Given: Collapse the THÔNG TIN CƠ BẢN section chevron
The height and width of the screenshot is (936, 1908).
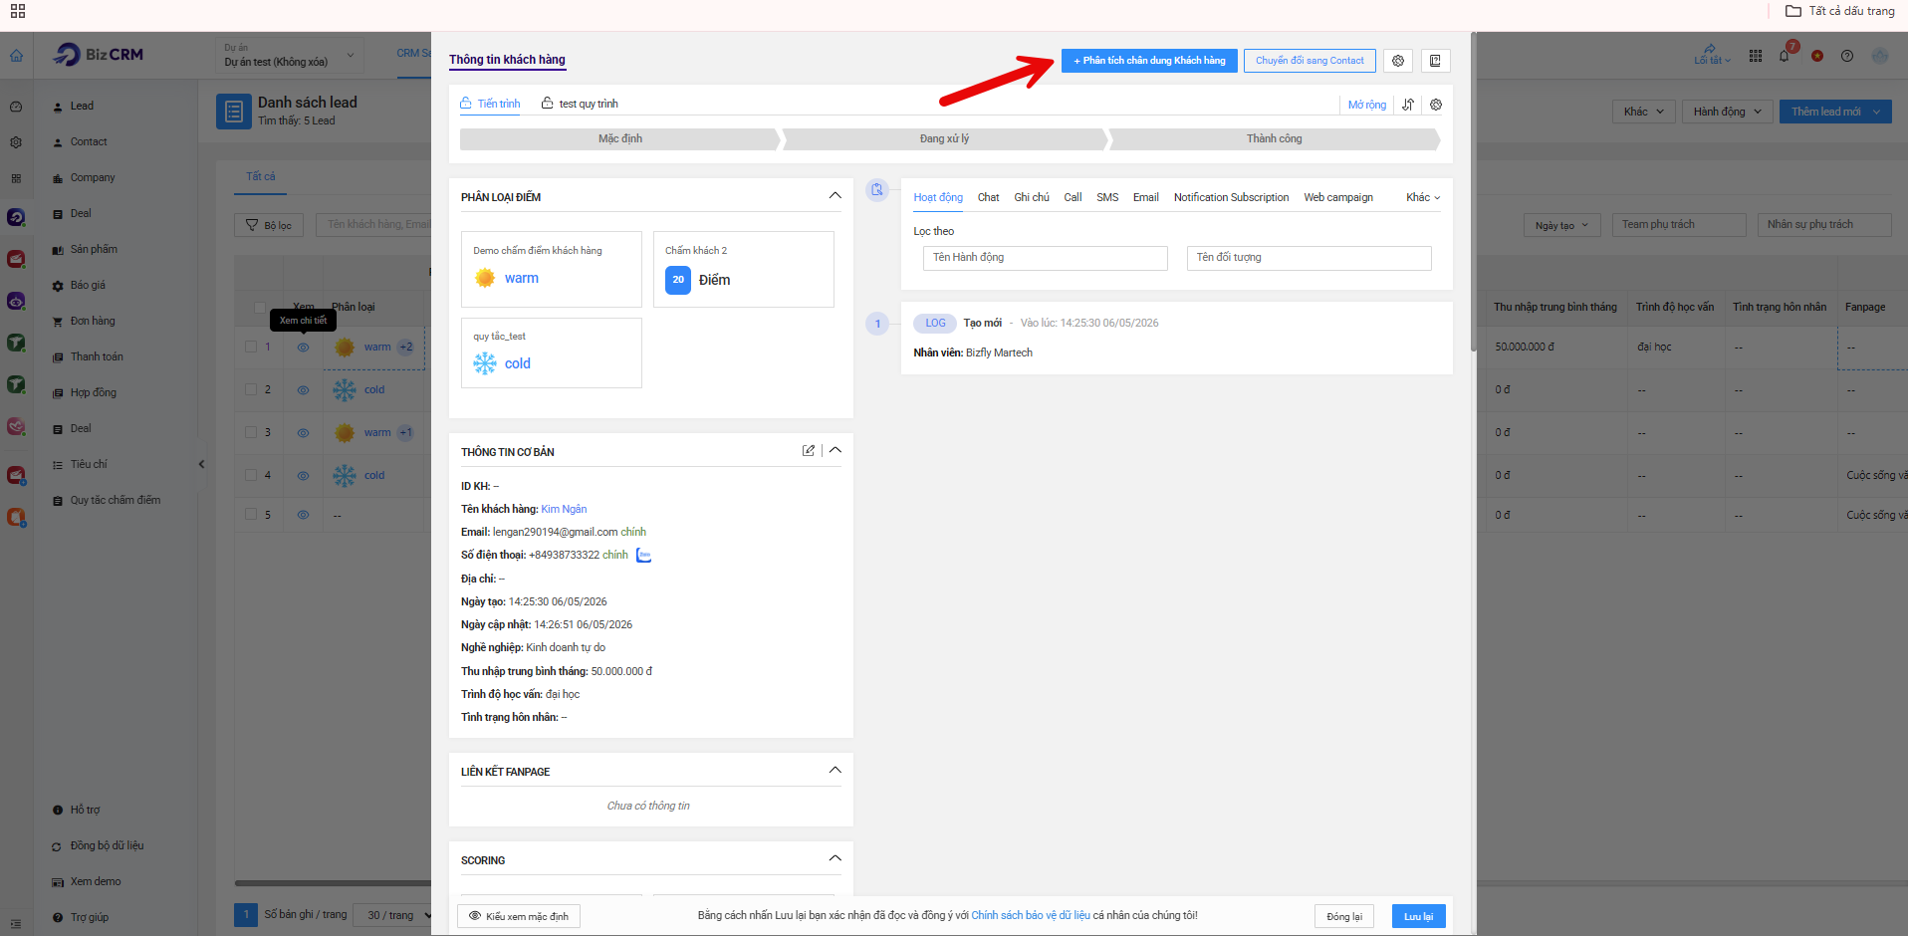Looking at the screenshot, I should pos(835,450).
